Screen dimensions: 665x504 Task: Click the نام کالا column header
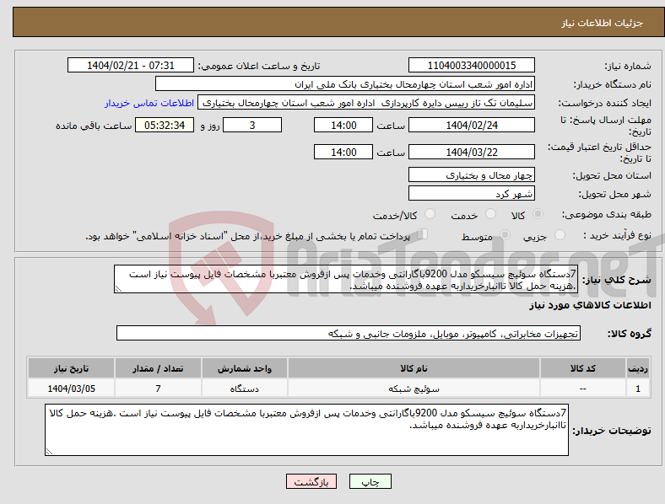click(x=414, y=368)
